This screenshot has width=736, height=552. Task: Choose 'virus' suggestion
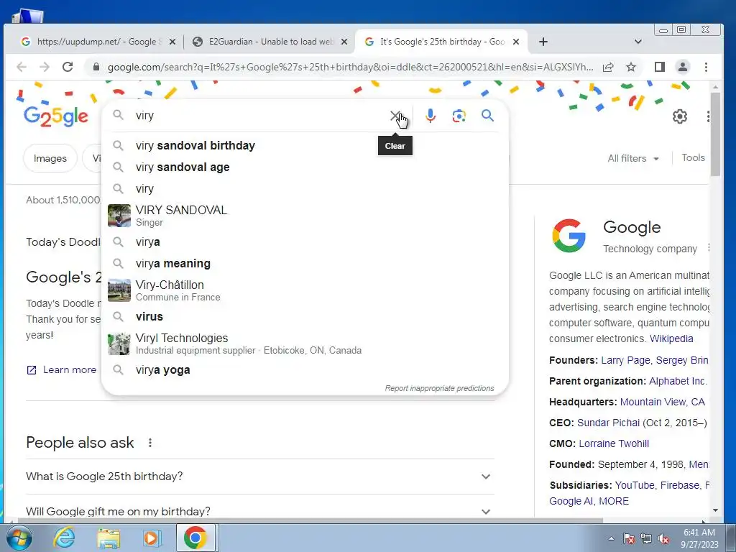click(x=305, y=317)
